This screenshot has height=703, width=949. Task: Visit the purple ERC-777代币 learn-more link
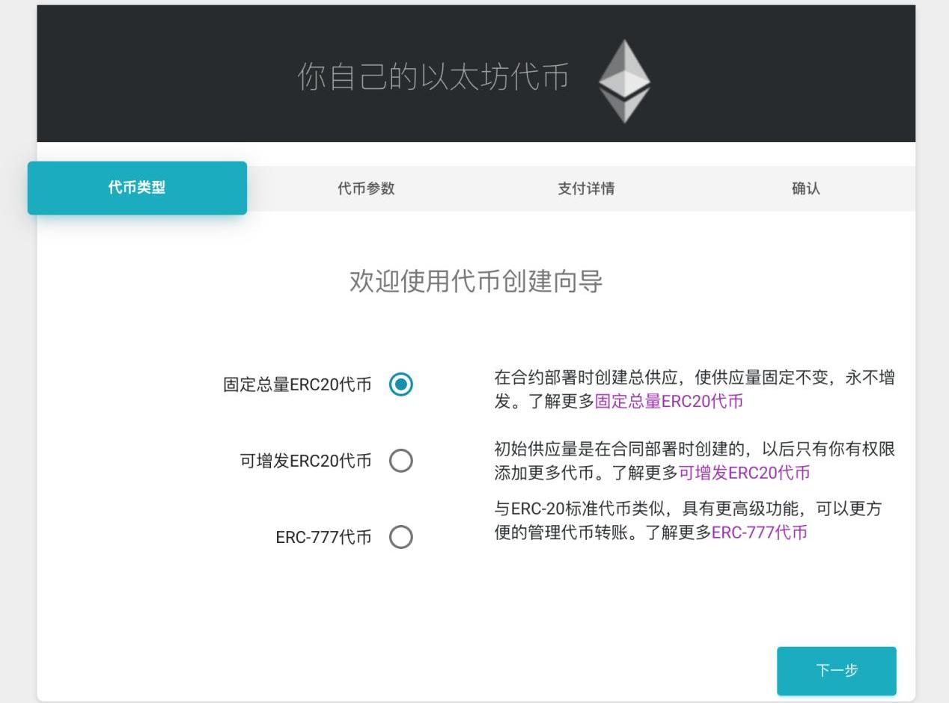(759, 532)
